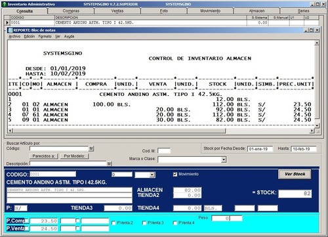Click the Ver Stock button
Viewport: 328px width, 237px height.
[295, 174]
